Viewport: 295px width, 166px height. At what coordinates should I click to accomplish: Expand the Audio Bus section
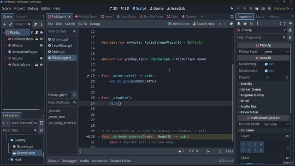(248, 107)
